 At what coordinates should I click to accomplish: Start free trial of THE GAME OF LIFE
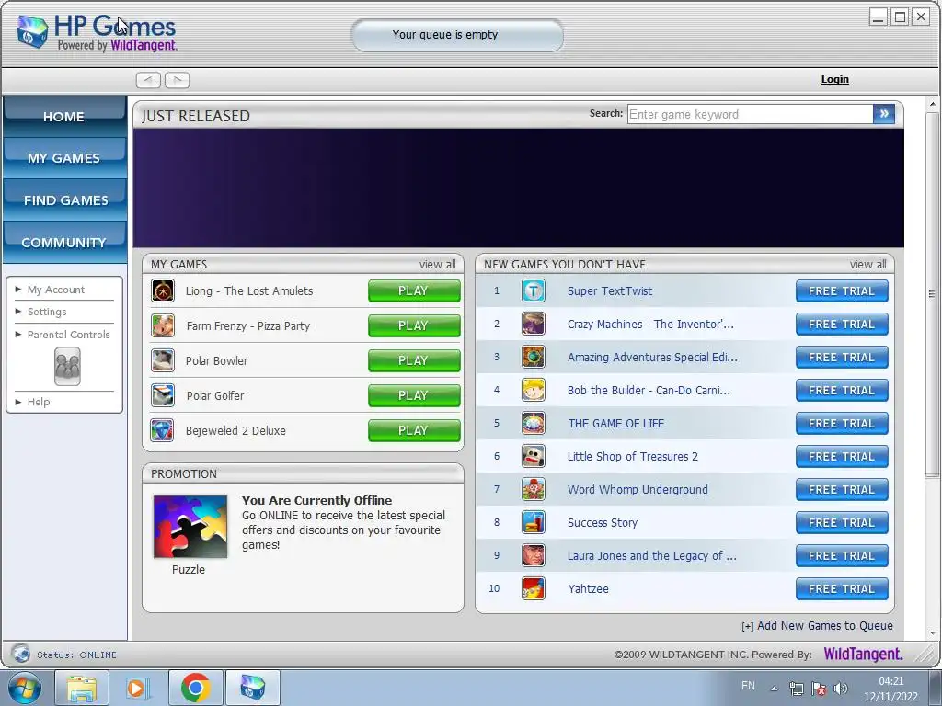point(842,423)
